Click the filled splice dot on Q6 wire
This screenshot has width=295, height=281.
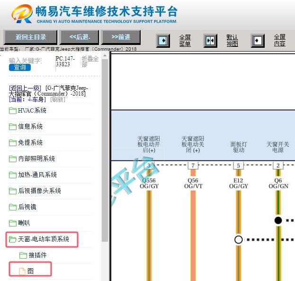pos(278,220)
